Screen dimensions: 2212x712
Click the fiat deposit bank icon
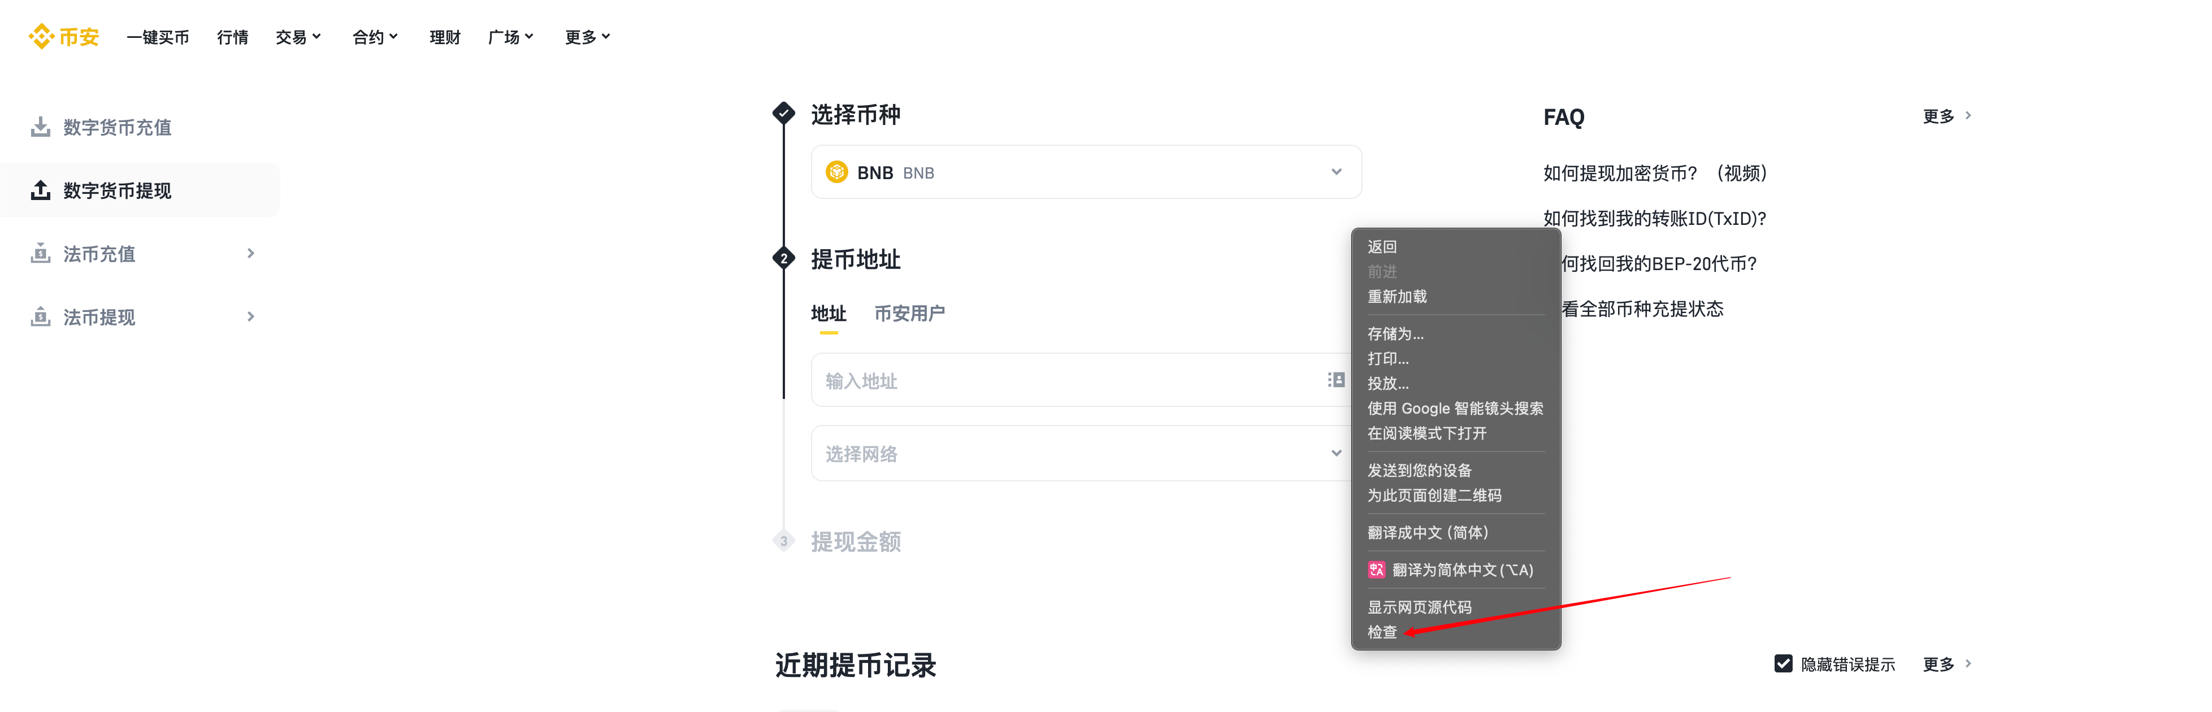[40, 253]
